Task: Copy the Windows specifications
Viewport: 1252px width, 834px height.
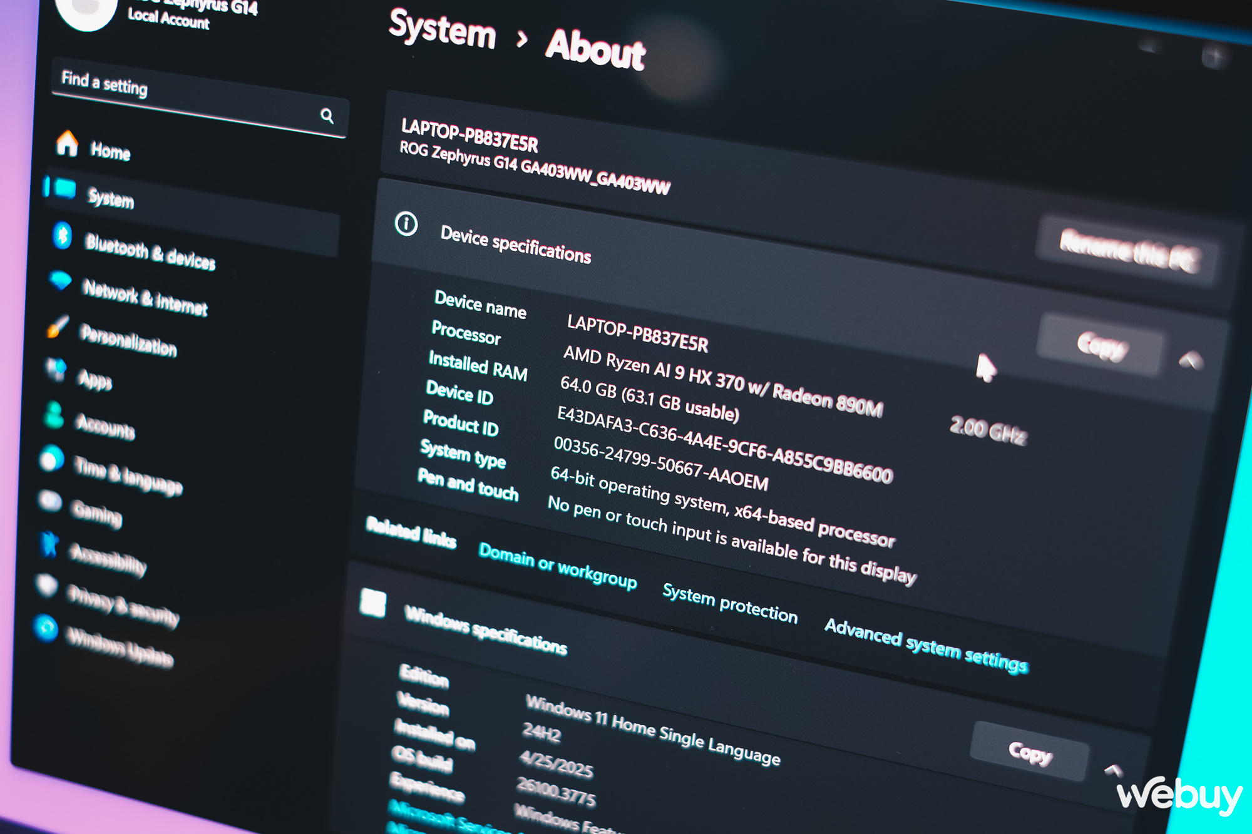Action: tap(1030, 751)
